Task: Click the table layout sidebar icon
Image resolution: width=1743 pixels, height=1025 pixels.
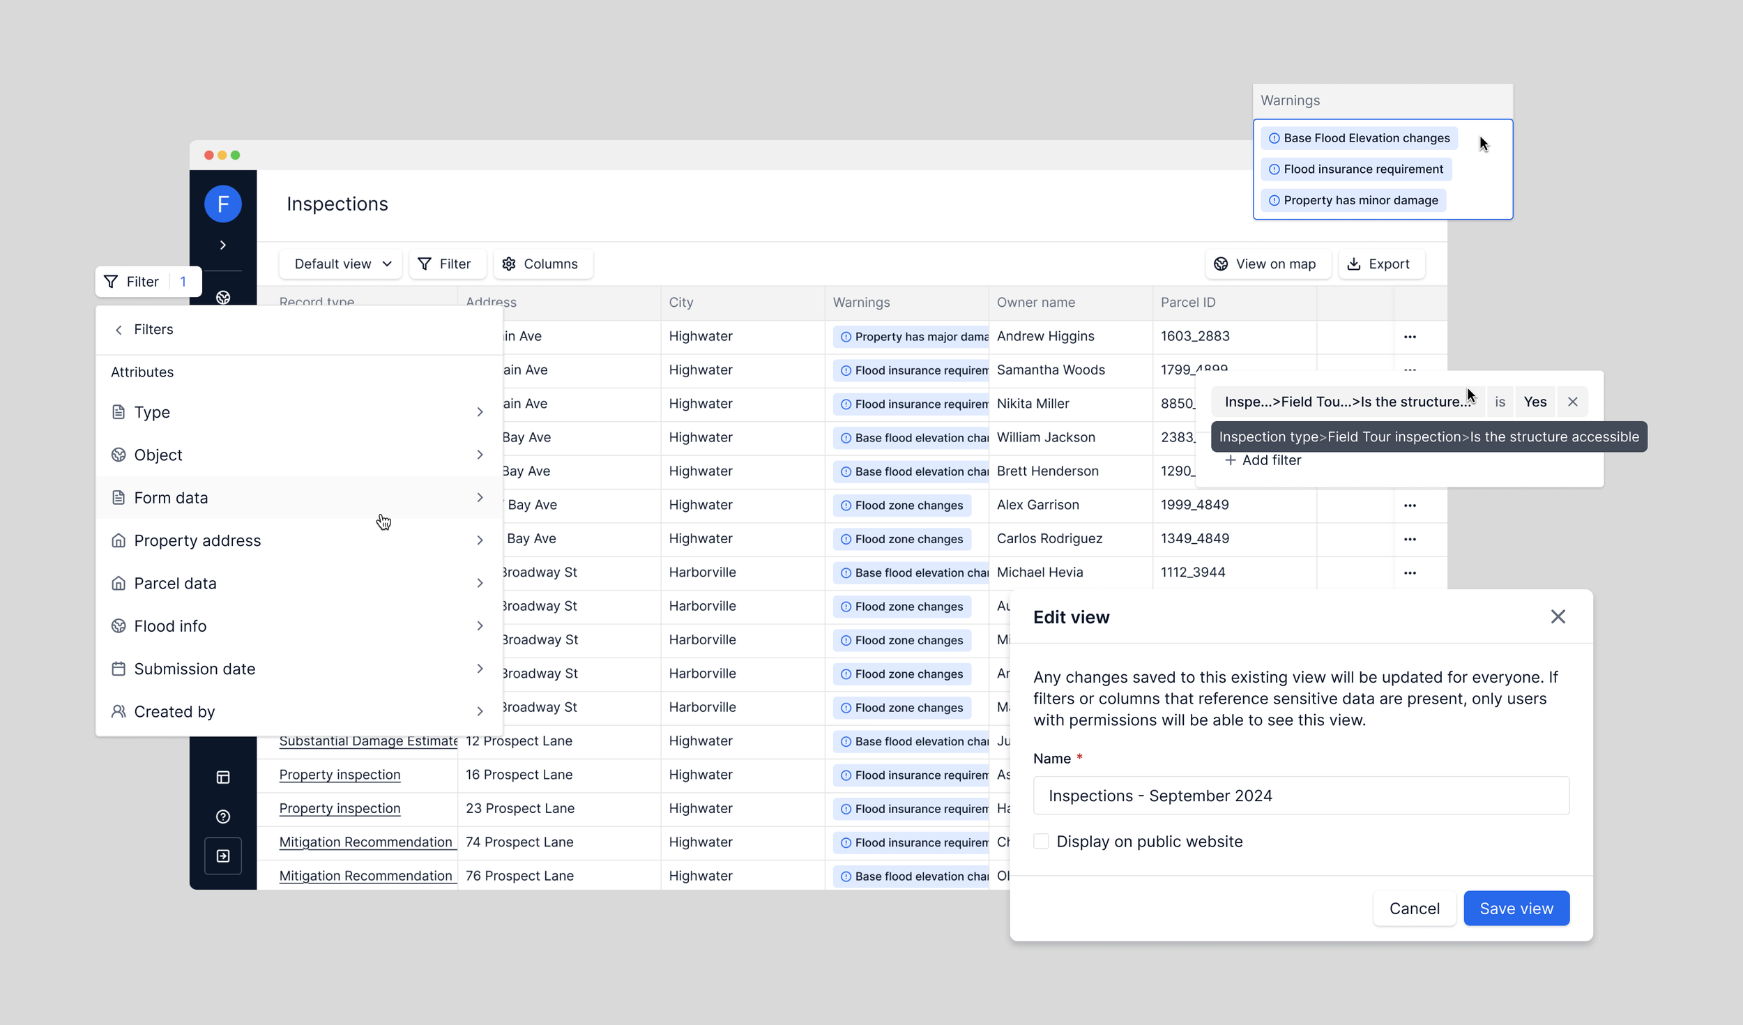Action: click(x=222, y=777)
